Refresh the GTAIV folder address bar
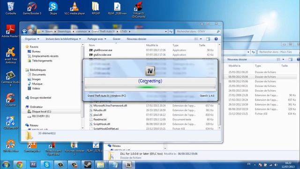Image resolution: width=300 pixels, height=169 pixels. [x=171, y=31]
